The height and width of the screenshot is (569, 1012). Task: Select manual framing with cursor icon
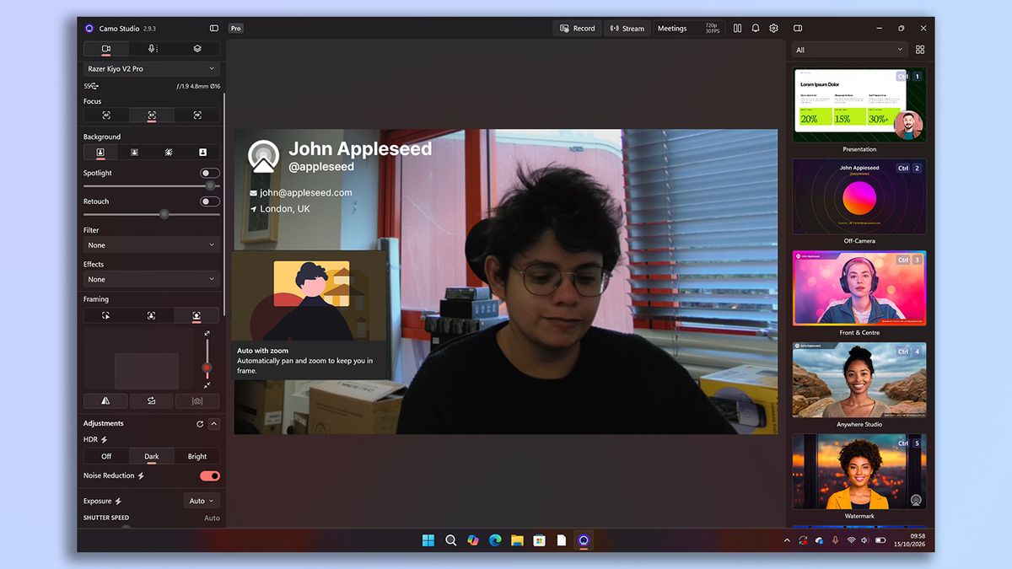(106, 315)
